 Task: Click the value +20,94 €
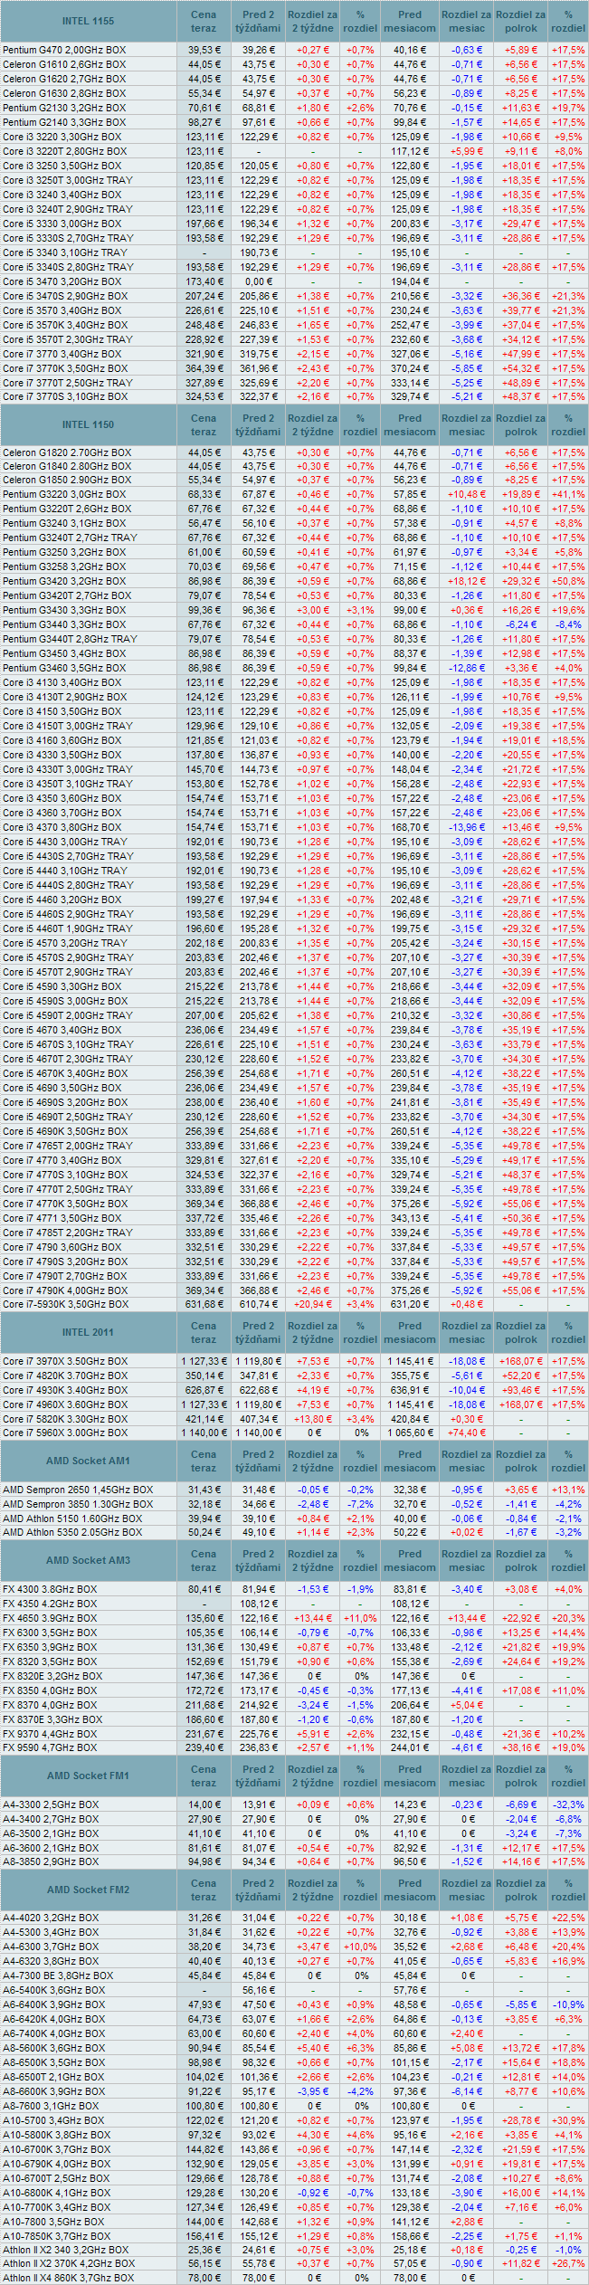click(x=313, y=1304)
